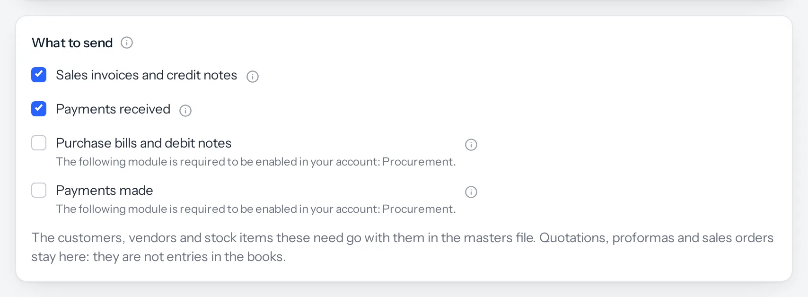Uncheck Payments received checkbox
The height and width of the screenshot is (297, 808).
pyautogui.click(x=39, y=109)
